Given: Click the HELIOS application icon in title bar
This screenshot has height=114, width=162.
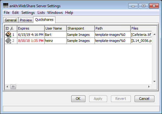Looking at the screenshot, I should click(x=6, y=6).
